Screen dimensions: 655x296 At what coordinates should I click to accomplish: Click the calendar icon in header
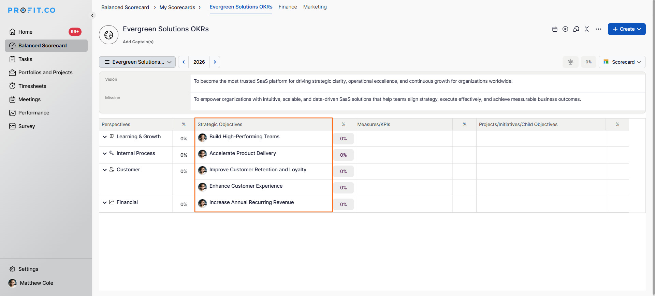[555, 29]
